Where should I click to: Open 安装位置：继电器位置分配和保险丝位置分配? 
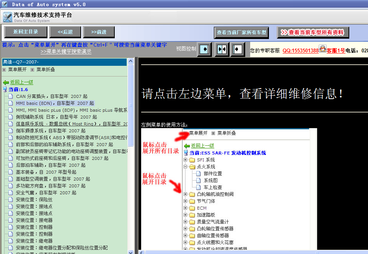click(x=62, y=247)
